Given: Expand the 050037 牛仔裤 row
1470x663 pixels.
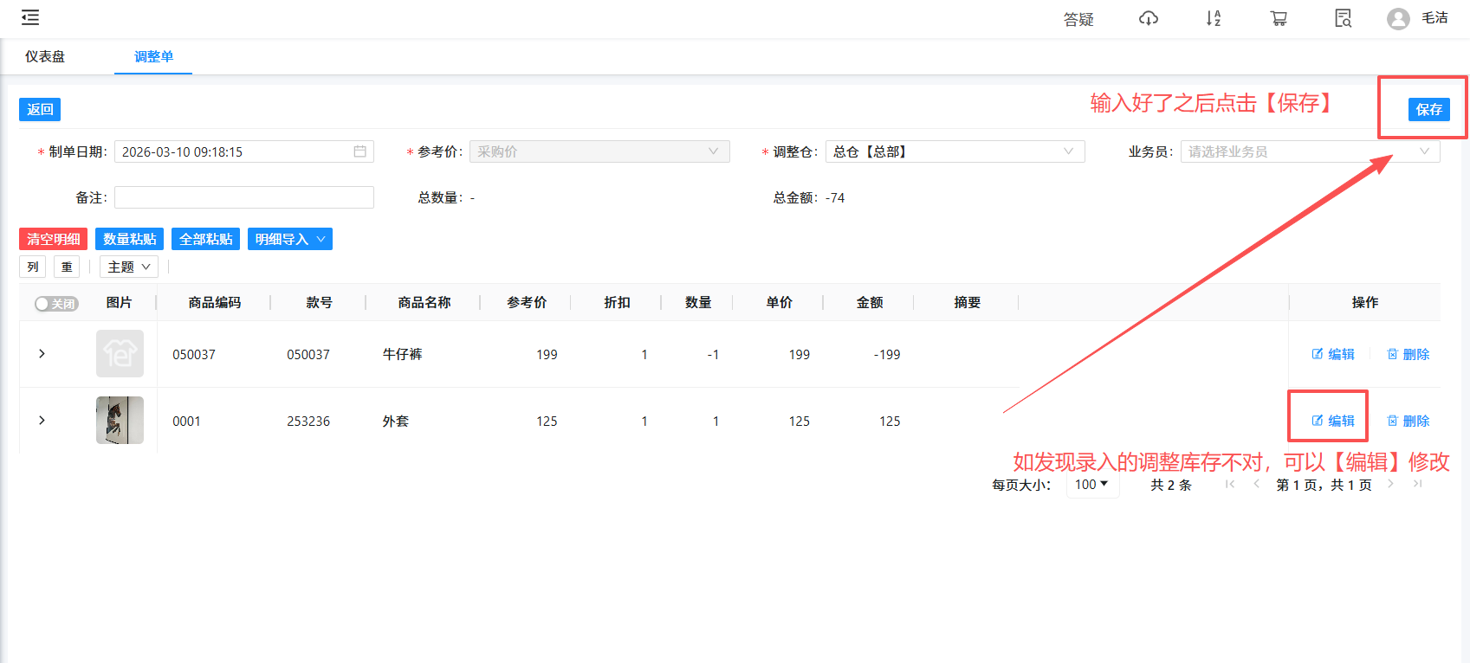Looking at the screenshot, I should [42, 354].
